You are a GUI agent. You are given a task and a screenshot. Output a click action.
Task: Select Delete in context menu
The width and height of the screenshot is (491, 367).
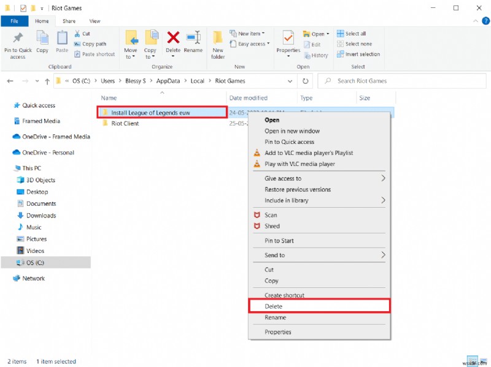coord(319,306)
